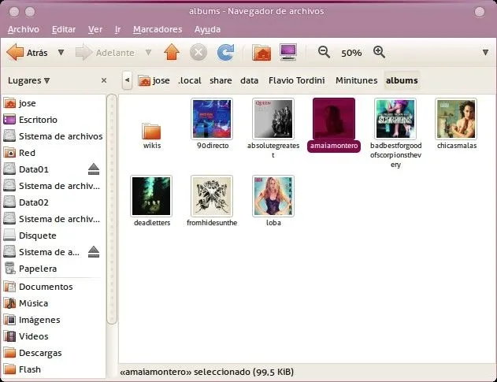Go to data in the path bar
Image resolution: width=497 pixels, height=382 pixels.
pyautogui.click(x=249, y=80)
